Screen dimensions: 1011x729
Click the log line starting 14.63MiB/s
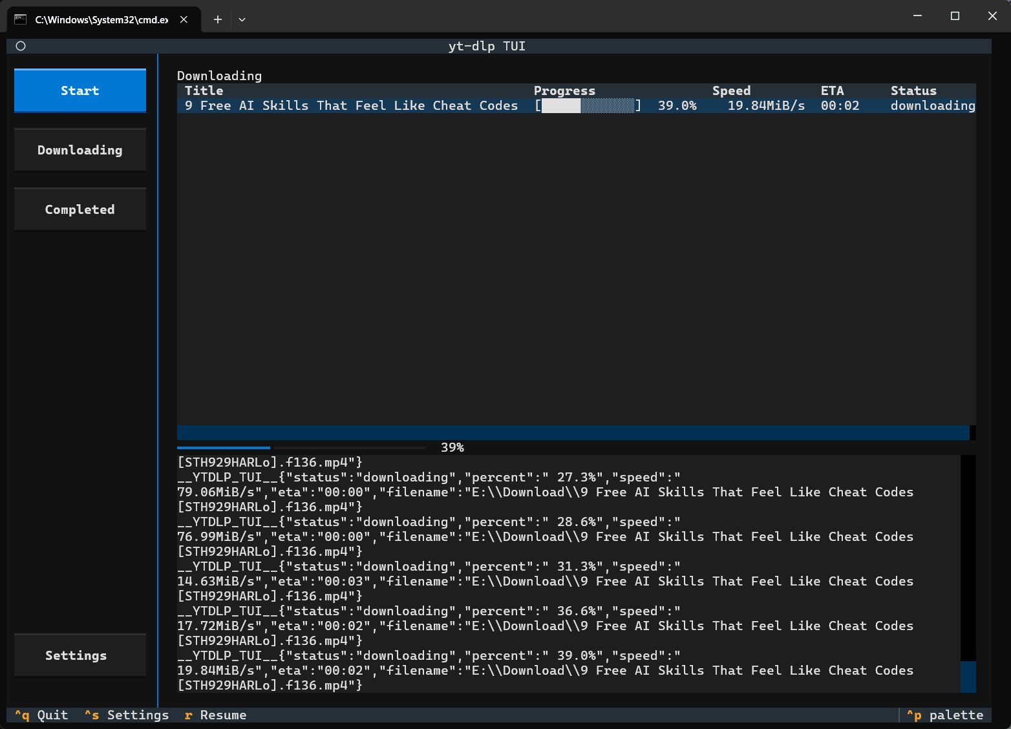coord(546,581)
